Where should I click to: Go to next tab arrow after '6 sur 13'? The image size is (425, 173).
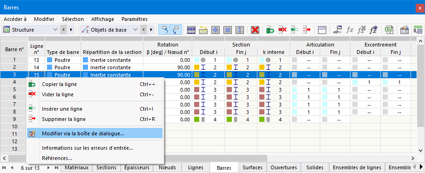pos(48,167)
